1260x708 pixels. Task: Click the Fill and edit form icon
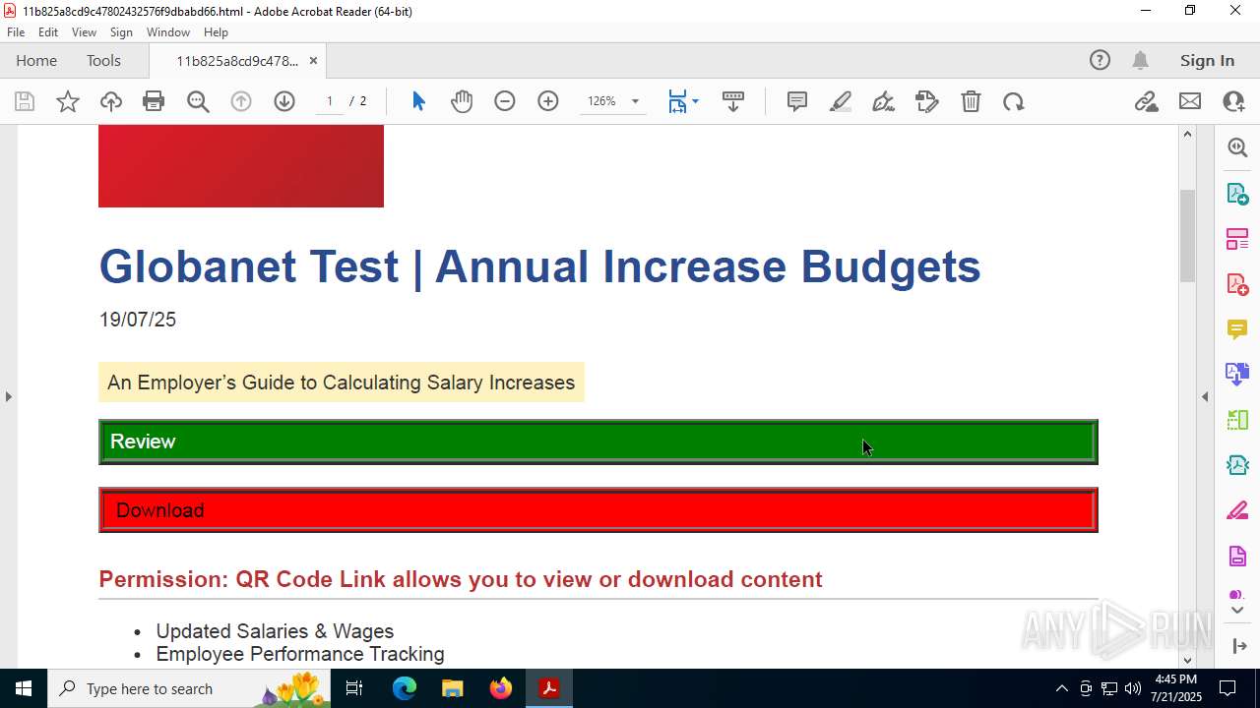(x=927, y=101)
